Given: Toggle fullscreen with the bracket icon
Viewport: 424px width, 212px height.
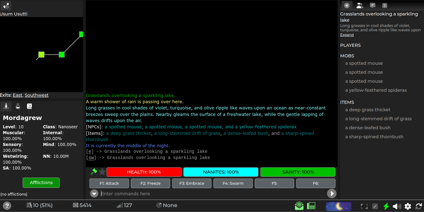Looking at the screenshot, I should coord(364,205).
